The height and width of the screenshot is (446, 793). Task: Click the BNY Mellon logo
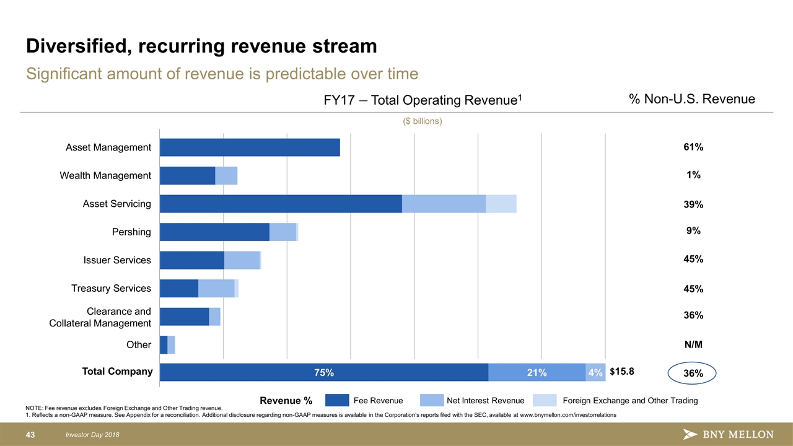click(728, 434)
